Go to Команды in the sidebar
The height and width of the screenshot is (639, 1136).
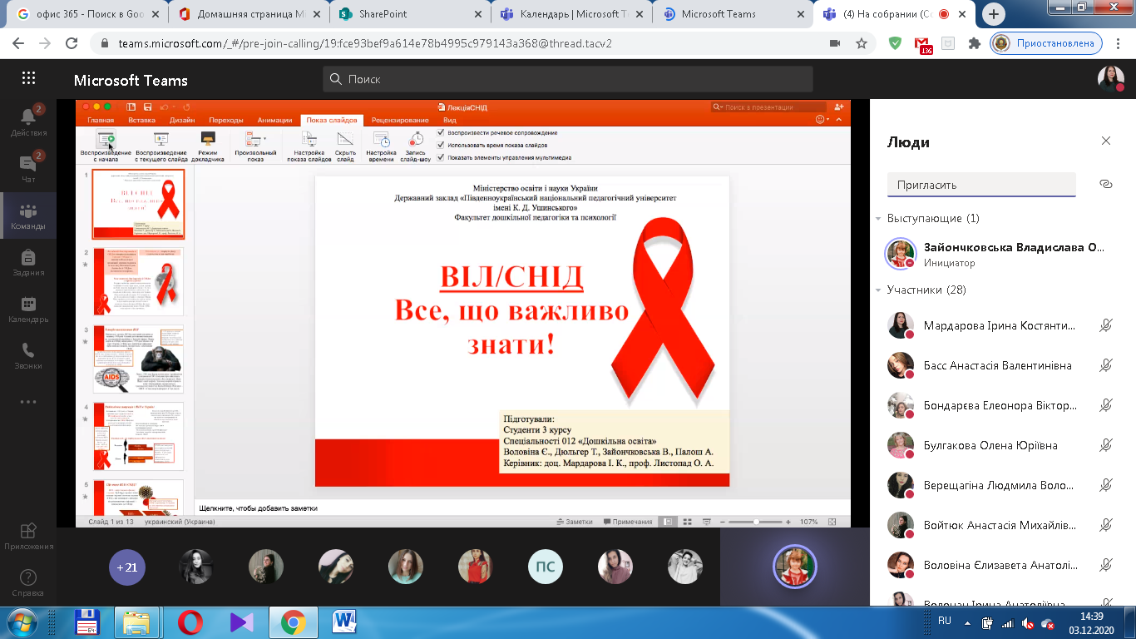28,215
